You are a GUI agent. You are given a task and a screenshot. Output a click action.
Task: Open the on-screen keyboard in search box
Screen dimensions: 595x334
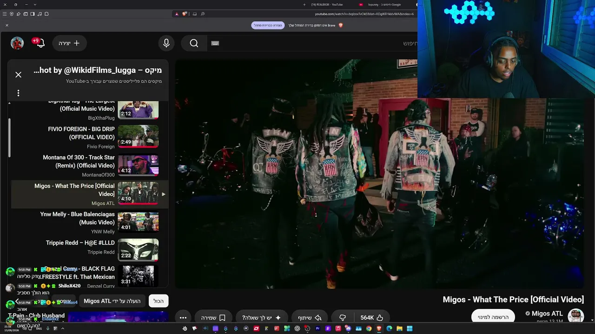[215, 43]
